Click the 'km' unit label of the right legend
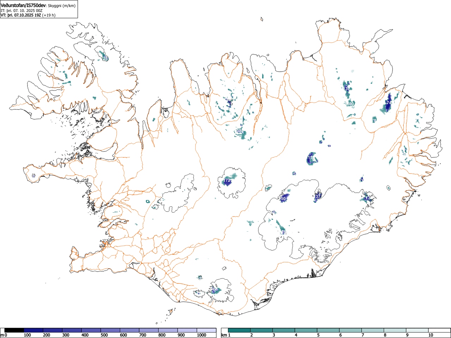This screenshot has height=338, width=451. pyautogui.click(x=224, y=335)
